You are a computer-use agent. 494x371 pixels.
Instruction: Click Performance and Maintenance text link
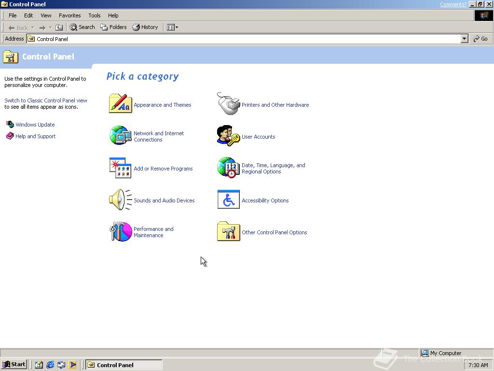[153, 232]
